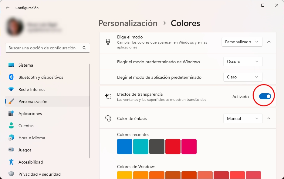
Task: Turn off Efectos de transparencia toggle
Action: pyautogui.click(x=265, y=96)
